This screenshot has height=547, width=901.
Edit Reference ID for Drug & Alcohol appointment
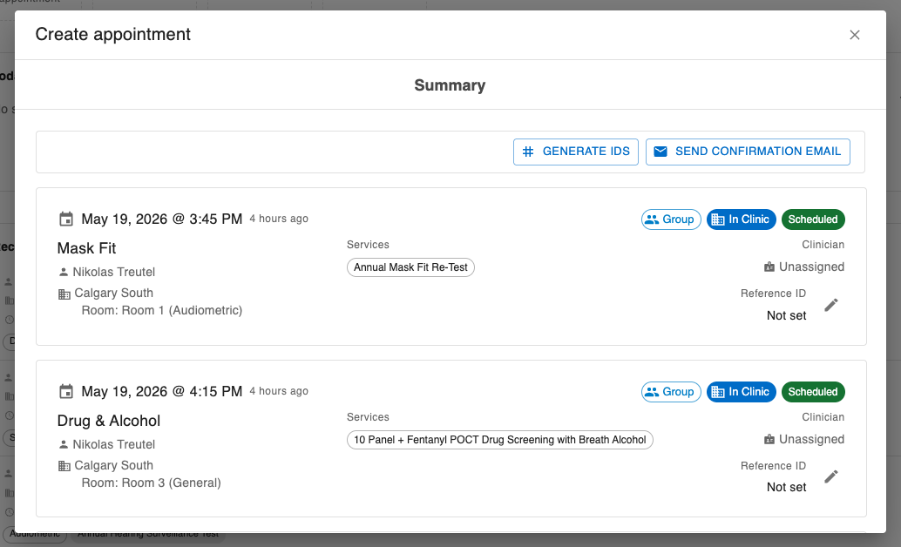pyautogui.click(x=831, y=476)
